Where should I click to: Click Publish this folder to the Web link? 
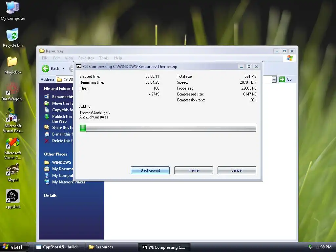pos(62,119)
